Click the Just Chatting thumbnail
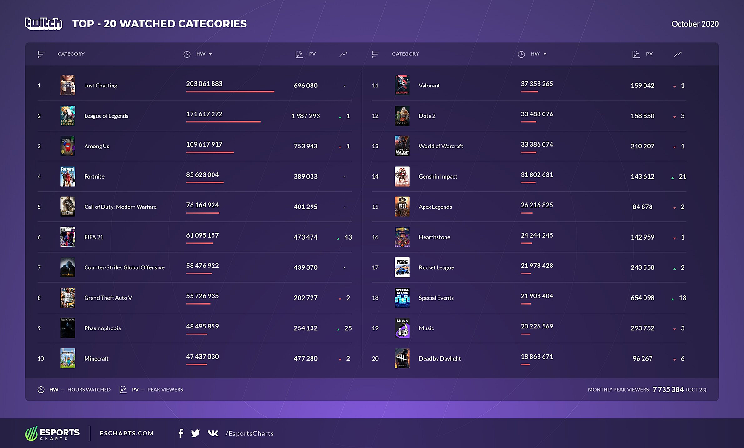This screenshot has width=744, height=448. pyautogui.click(x=68, y=86)
